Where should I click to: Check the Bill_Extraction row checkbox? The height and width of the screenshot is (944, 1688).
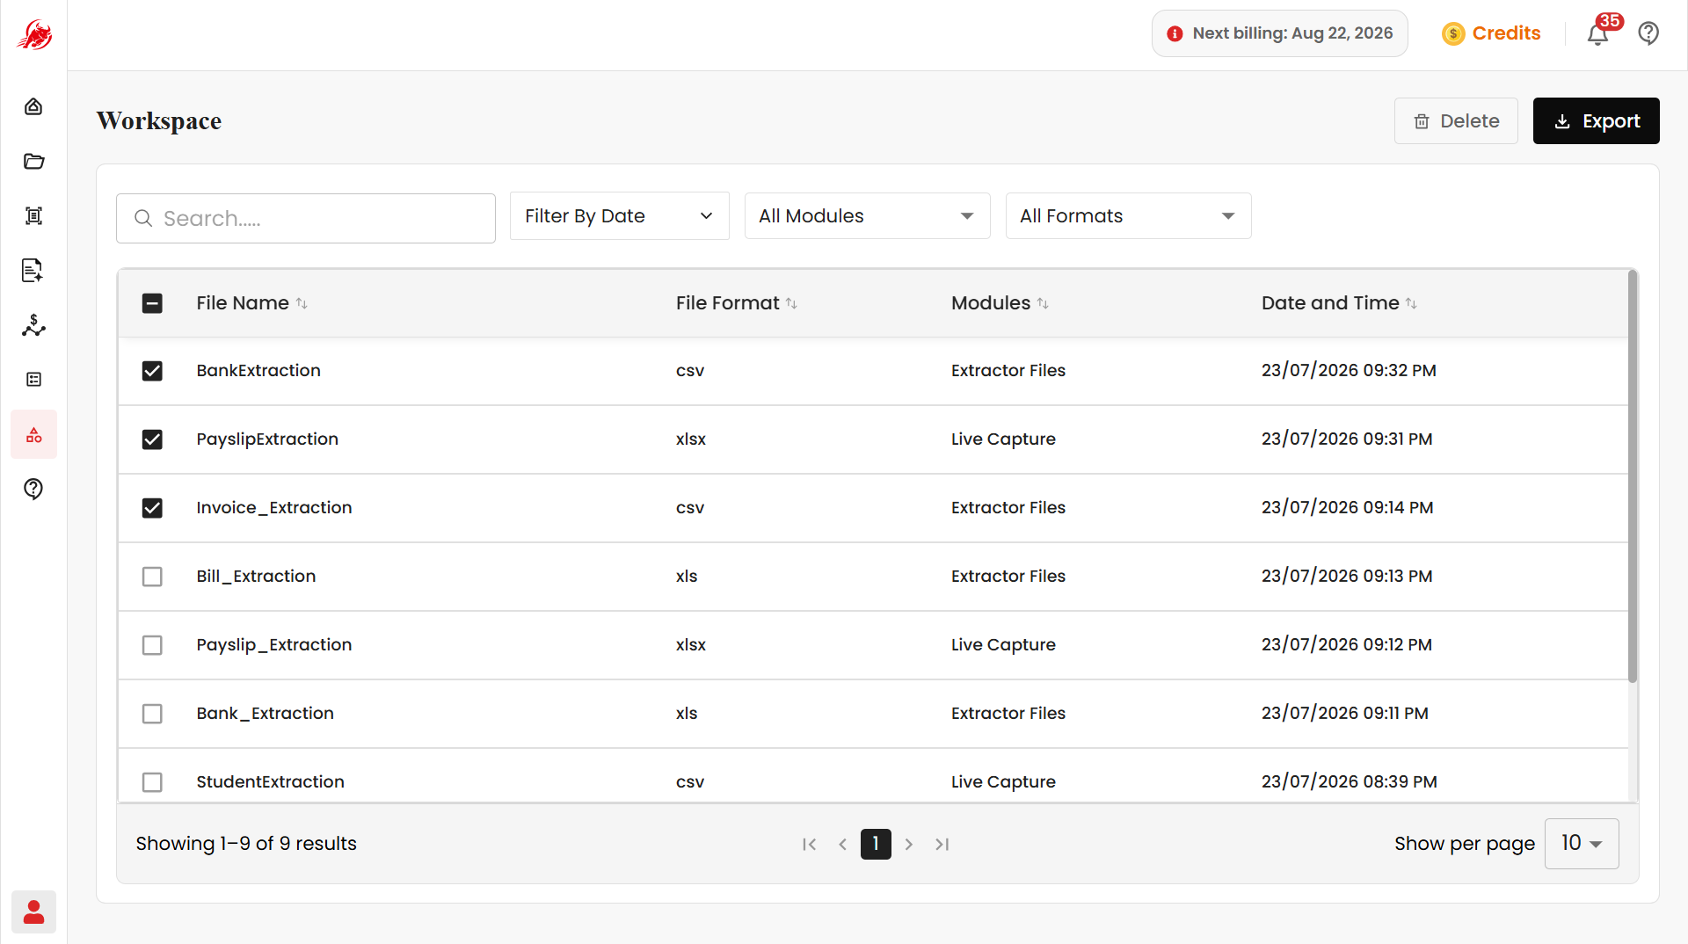(x=152, y=577)
